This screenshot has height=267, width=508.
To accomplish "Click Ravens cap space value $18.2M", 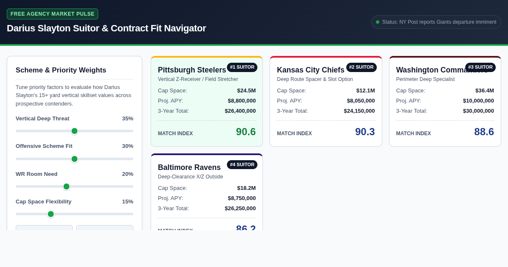I will tap(246, 188).
